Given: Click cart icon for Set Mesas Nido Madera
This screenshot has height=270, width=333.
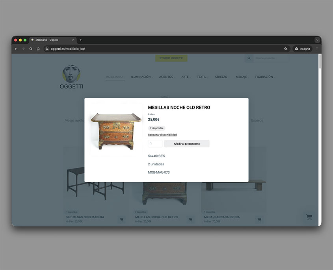Looking at the screenshot, I should pos(121,219).
